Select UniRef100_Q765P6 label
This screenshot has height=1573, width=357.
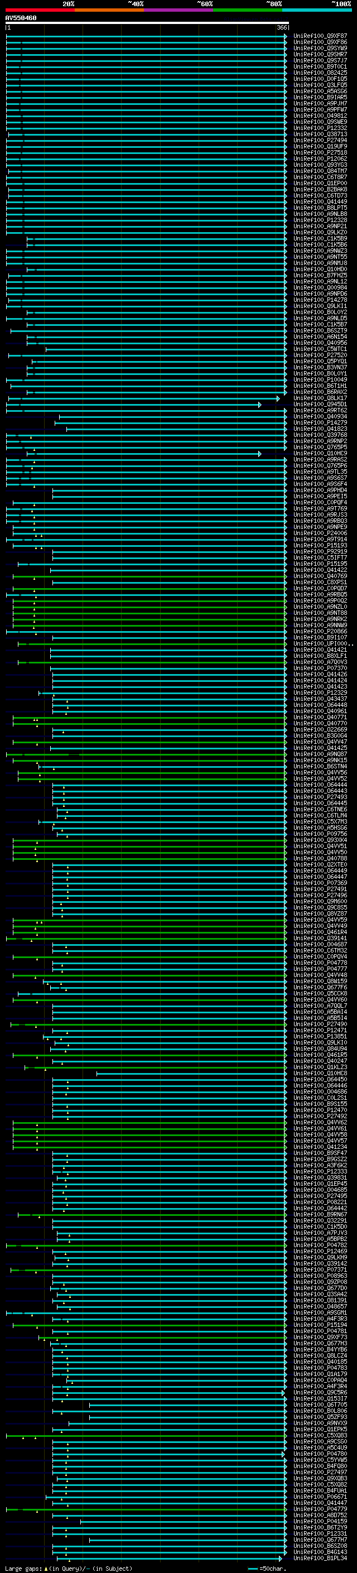click(320, 465)
